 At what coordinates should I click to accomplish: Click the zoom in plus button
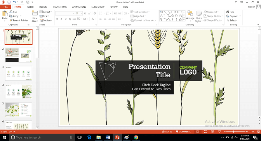click(247, 132)
